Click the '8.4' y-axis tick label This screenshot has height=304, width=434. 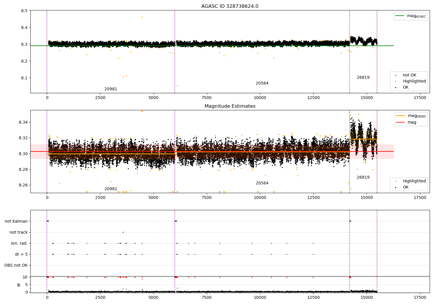24,28
